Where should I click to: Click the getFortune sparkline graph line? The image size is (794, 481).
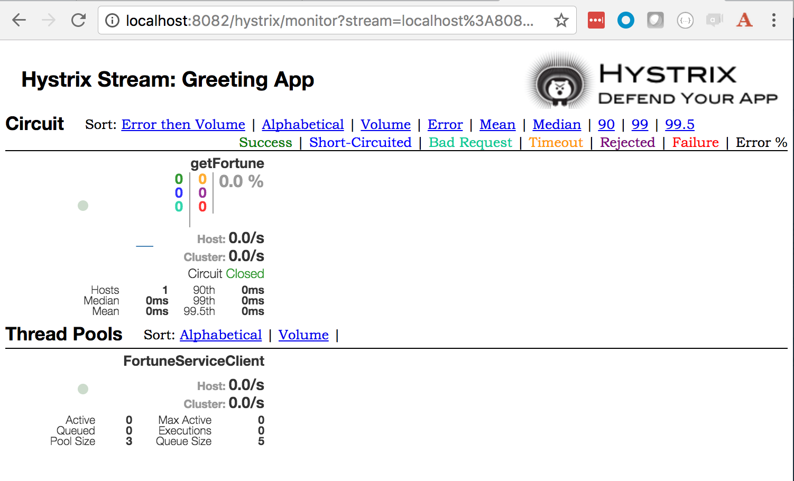[144, 246]
